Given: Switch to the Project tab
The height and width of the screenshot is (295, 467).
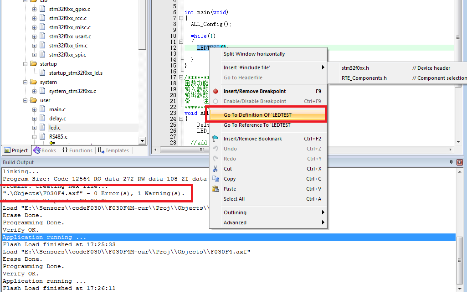Looking at the screenshot, I should [x=16, y=150].
